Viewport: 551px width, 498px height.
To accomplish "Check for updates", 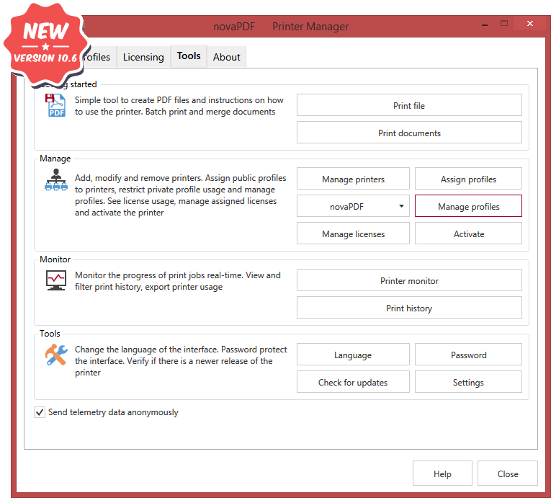I will 353,382.
